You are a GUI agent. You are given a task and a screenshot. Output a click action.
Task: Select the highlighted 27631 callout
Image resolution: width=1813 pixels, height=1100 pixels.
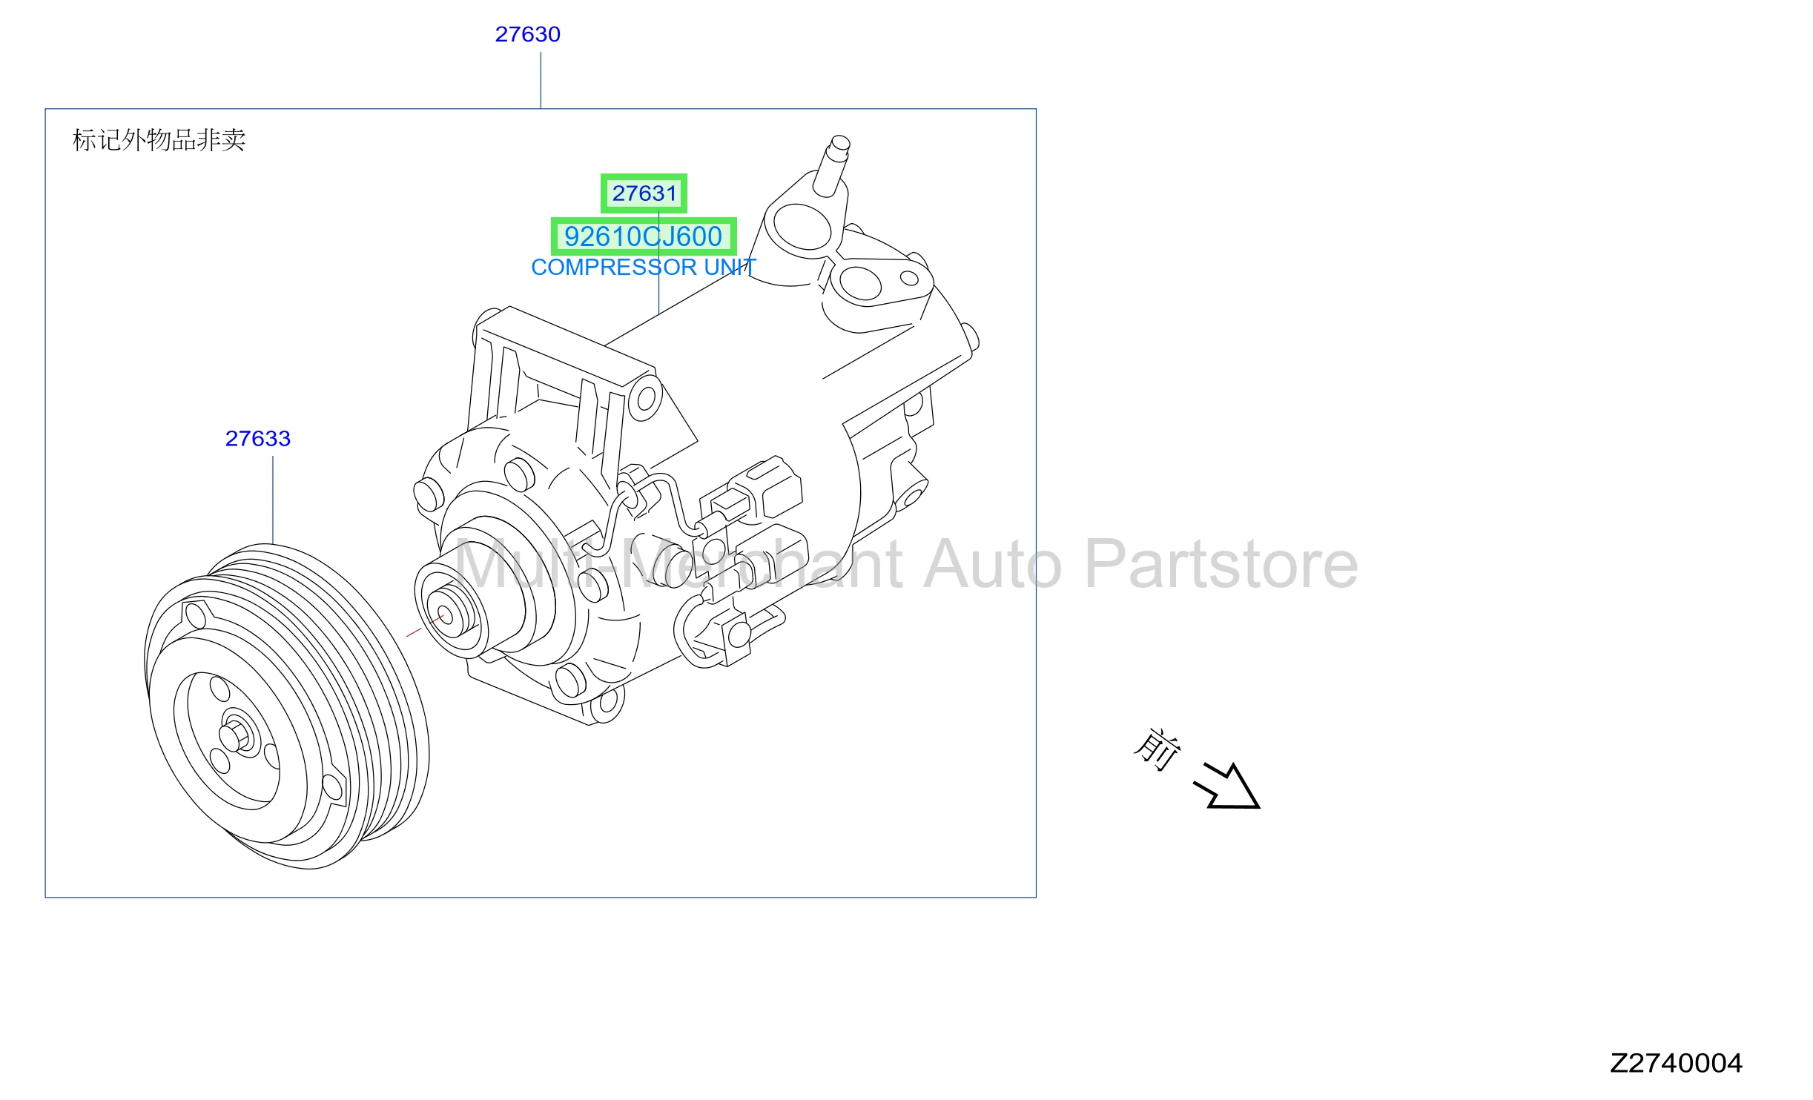pyautogui.click(x=644, y=193)
